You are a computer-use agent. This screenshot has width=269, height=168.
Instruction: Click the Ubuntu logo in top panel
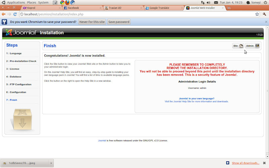coord(3,3)
